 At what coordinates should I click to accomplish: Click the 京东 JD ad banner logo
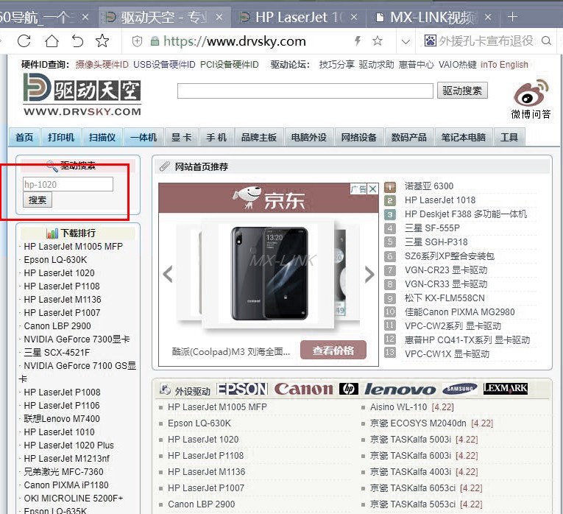point(269,198)
